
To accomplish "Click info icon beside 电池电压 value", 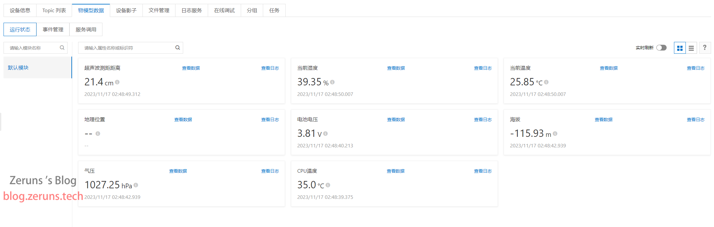I will pyautogui.click(x=326, y=134).
